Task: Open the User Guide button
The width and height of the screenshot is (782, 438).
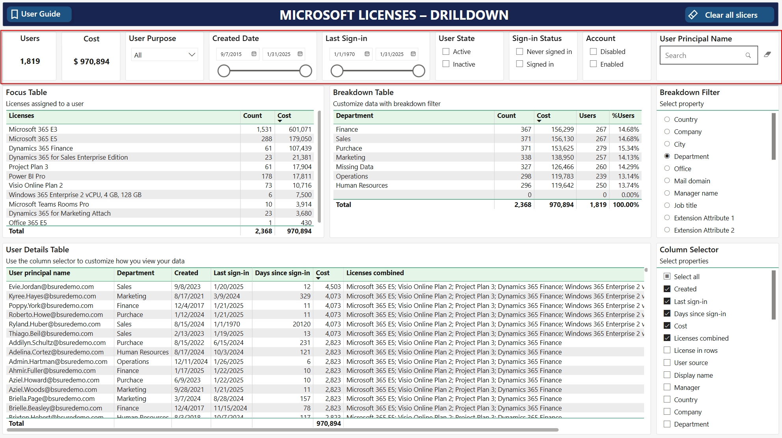Action: (39, 14)
